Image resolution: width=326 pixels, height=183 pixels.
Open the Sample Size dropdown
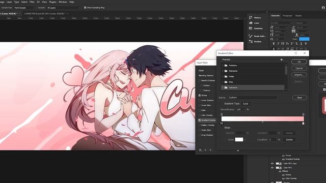click(24, 8)
